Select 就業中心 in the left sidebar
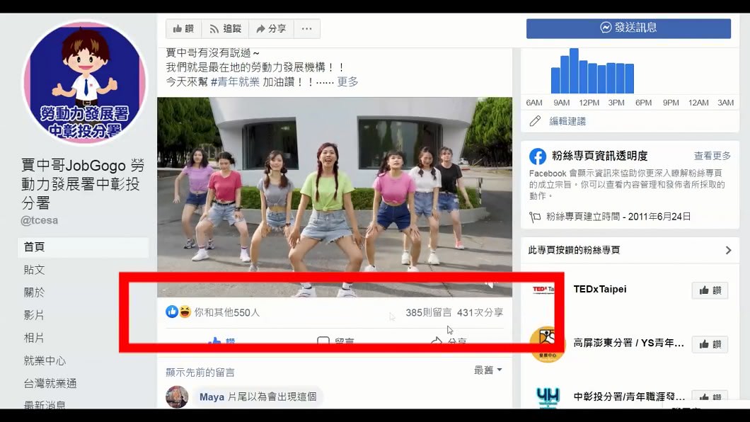 tap(45, 360)
